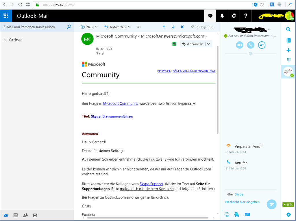The height and width of the screenshot is (221, 296).
Task: Search in the Skype sidebar
Action: point(288,29)
